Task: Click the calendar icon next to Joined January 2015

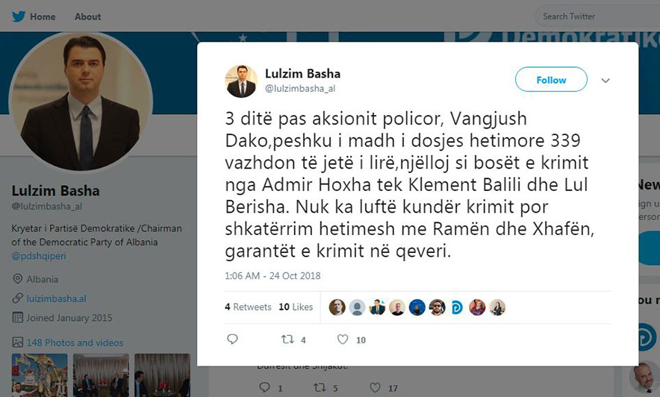Action: (x=17, y=317)
